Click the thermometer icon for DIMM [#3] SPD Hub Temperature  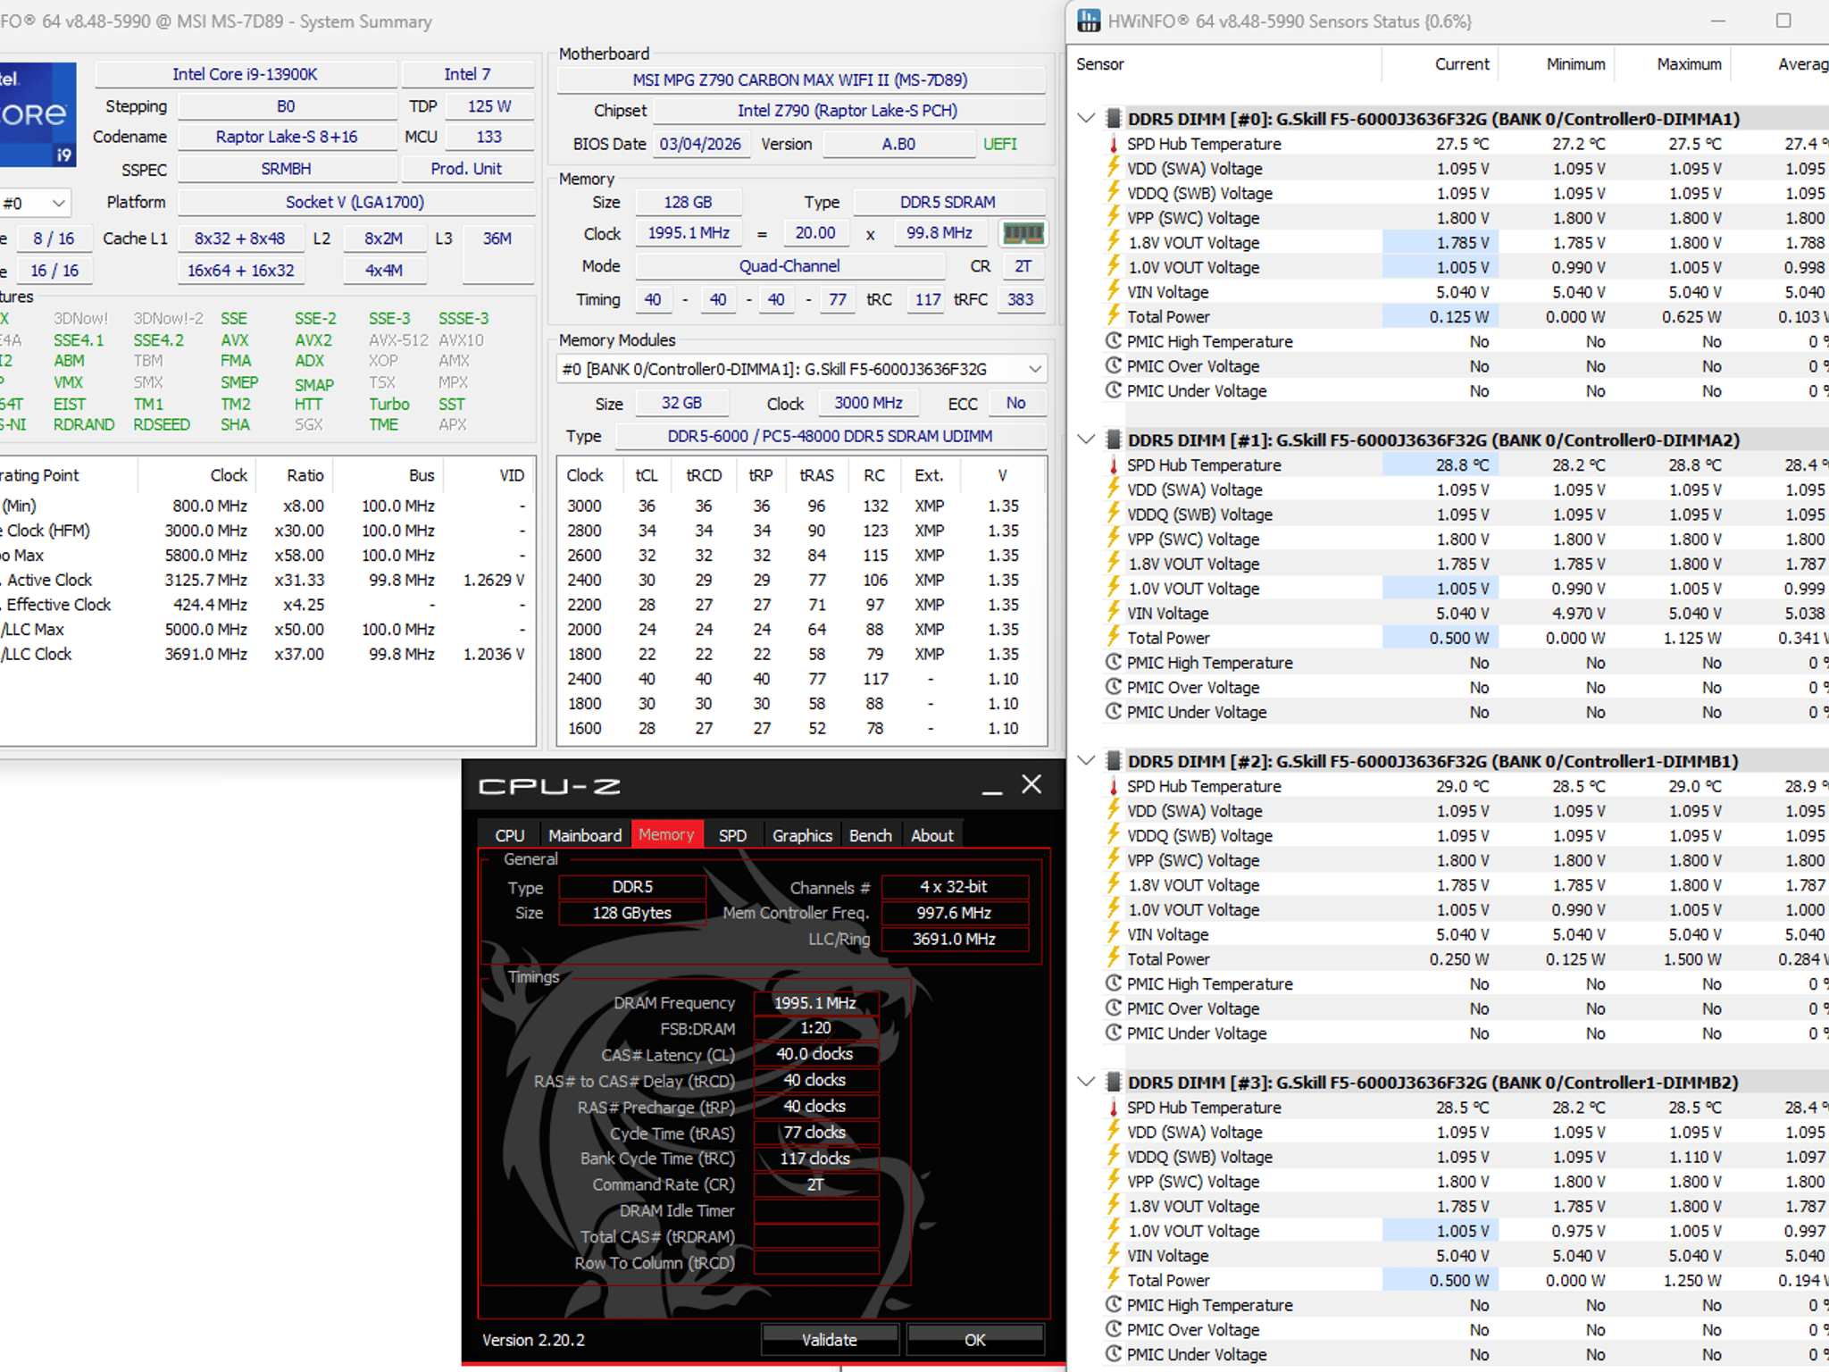(1114, 1108)
